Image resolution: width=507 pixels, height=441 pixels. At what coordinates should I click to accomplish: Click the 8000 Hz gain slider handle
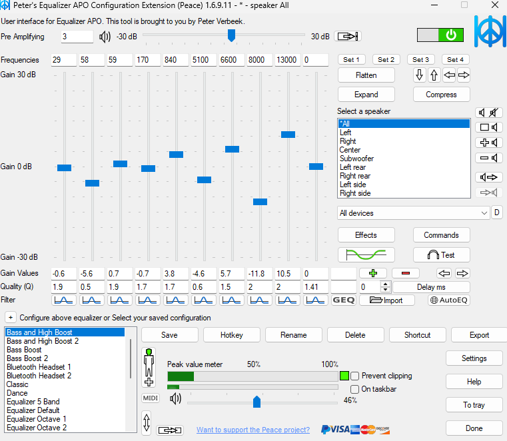tap(260, 202)
